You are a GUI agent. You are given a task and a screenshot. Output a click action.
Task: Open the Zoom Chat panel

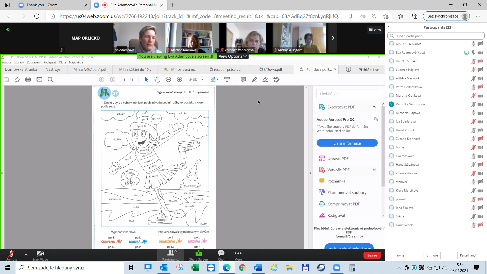221,255
